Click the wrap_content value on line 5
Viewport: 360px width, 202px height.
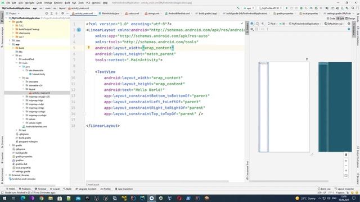[158, 48]
